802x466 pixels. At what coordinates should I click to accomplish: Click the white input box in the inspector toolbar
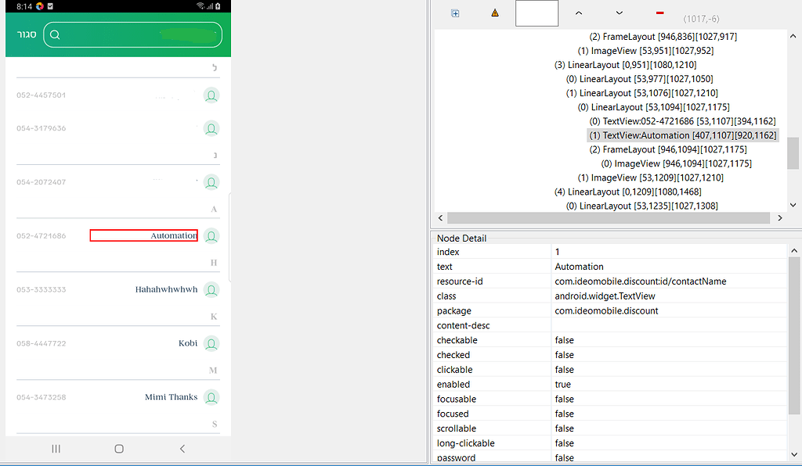(x=536, y=13)
